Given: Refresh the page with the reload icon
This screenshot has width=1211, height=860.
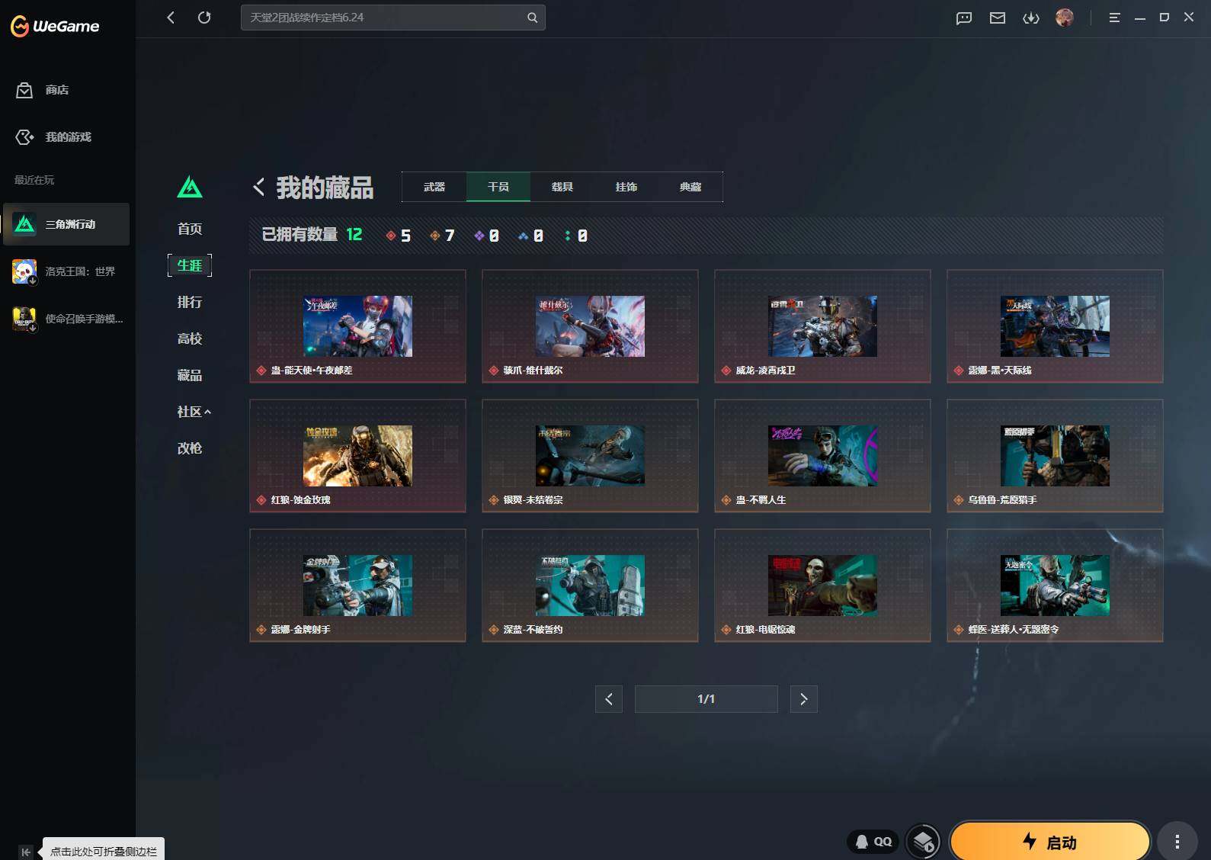Looking at the screenshot, I should coord(204,18).
